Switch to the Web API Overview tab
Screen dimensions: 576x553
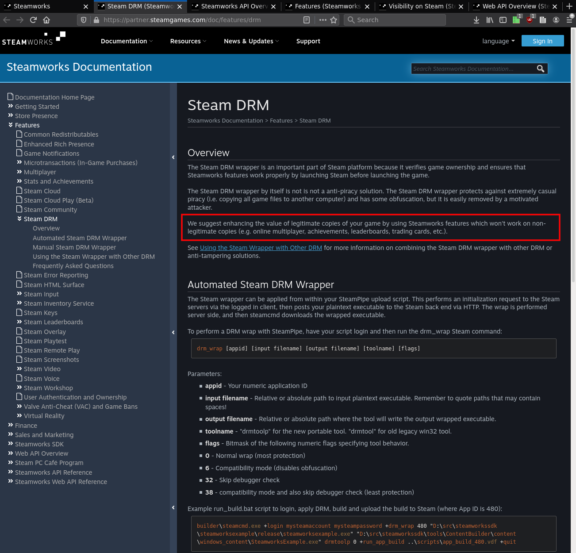point(515,6)
